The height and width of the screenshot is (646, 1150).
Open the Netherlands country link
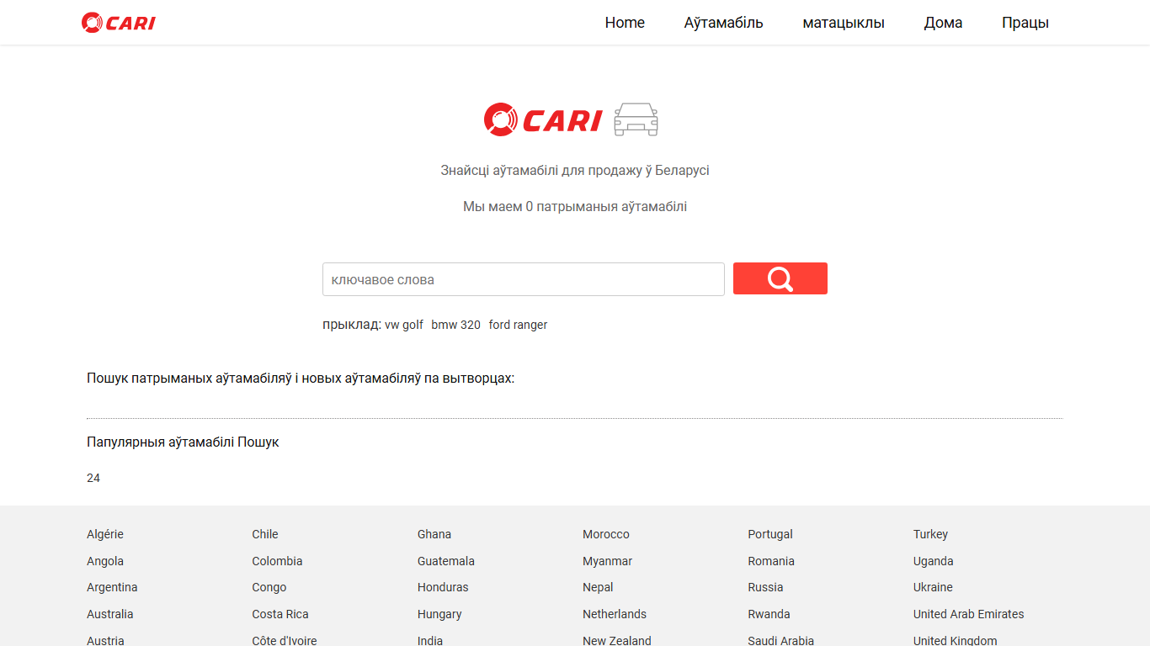(x=615, y=614)
